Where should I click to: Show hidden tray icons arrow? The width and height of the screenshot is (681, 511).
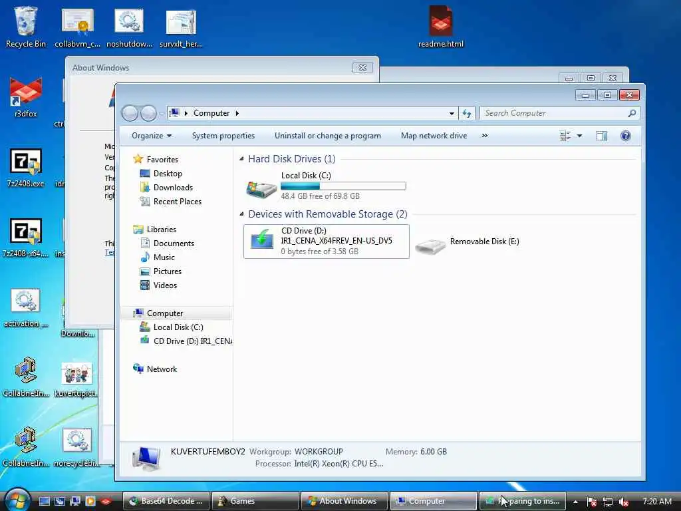pyautogui.click(x=575, y=502)
